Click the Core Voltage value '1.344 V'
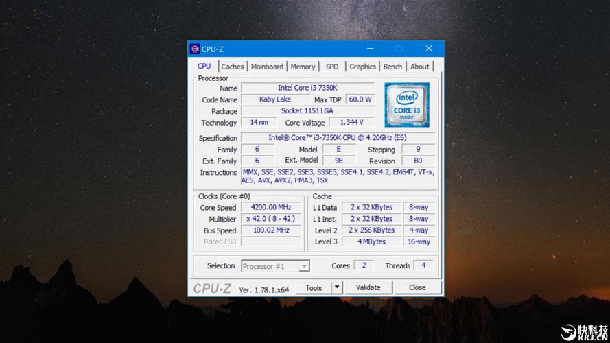 (352, 122)
